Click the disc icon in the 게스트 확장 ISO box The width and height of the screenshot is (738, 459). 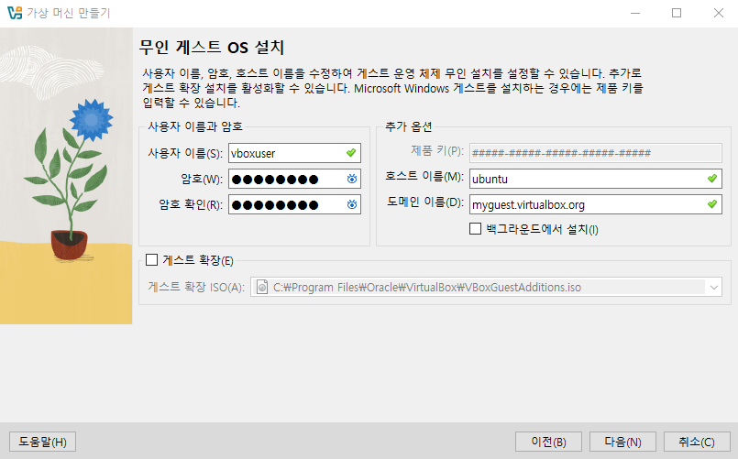point(262,287)
